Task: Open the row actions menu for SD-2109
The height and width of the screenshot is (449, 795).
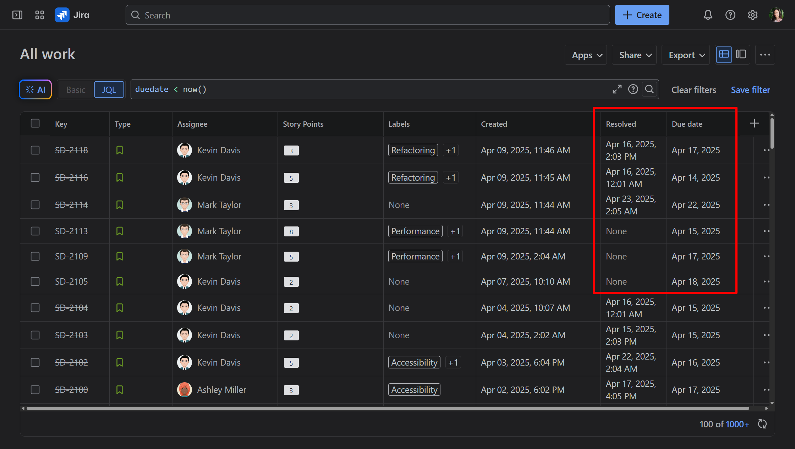Action: pyautogui.click(x=766, y=256)
